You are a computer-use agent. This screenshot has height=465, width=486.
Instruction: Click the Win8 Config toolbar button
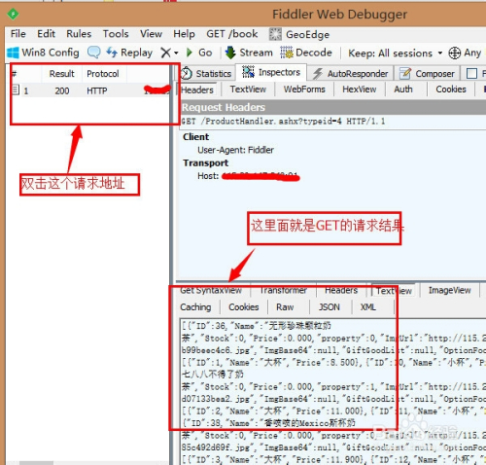pyautogui.click(x=43, y=53)
